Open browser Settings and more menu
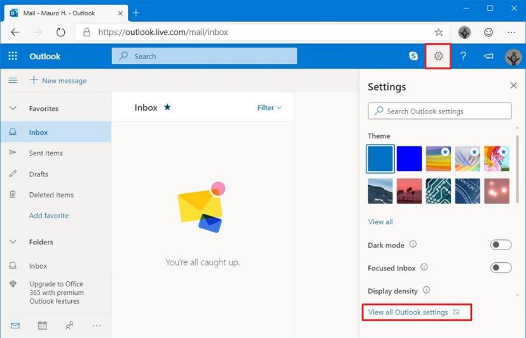526x338 pixels. tap(511, 32)
